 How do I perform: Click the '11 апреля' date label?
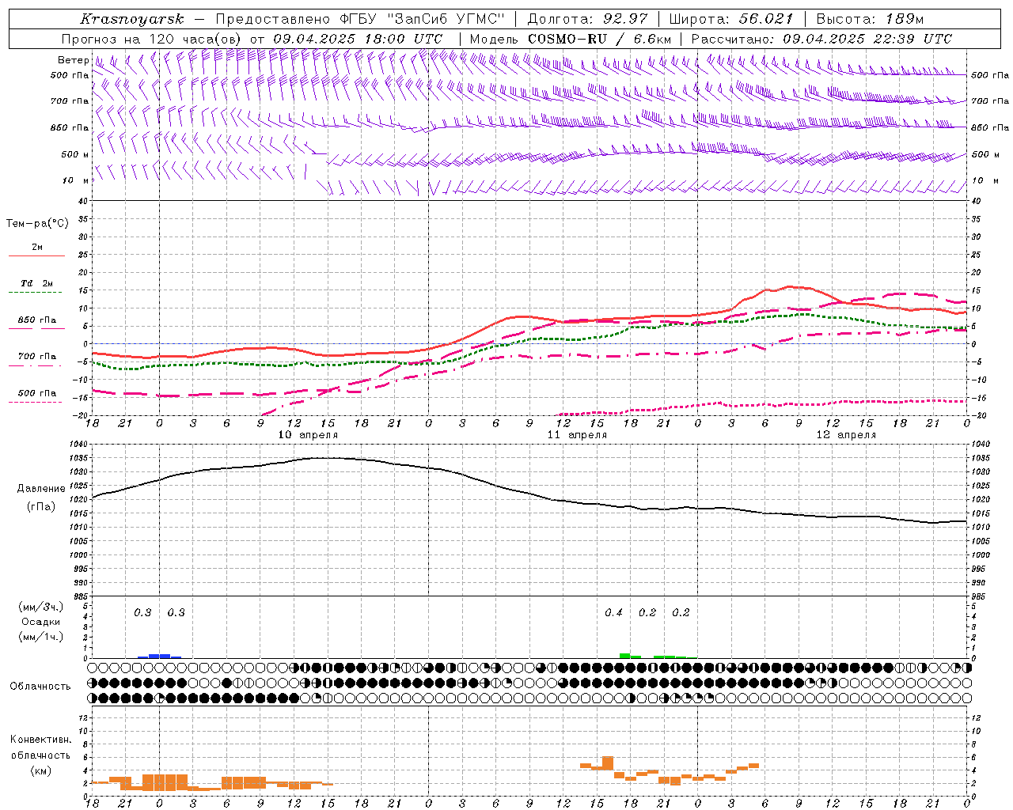pos(577,435)
